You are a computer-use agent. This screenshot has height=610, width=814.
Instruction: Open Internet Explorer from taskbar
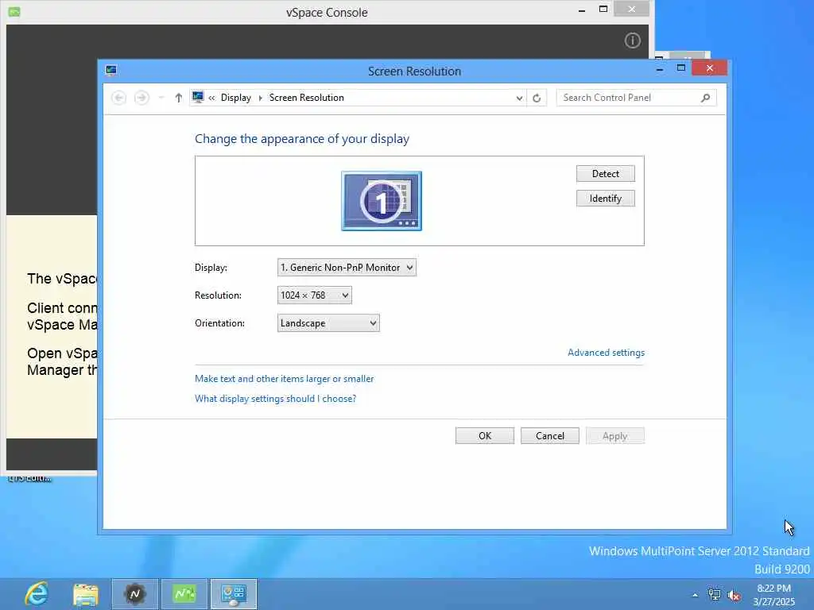click(x=37, y=594)
